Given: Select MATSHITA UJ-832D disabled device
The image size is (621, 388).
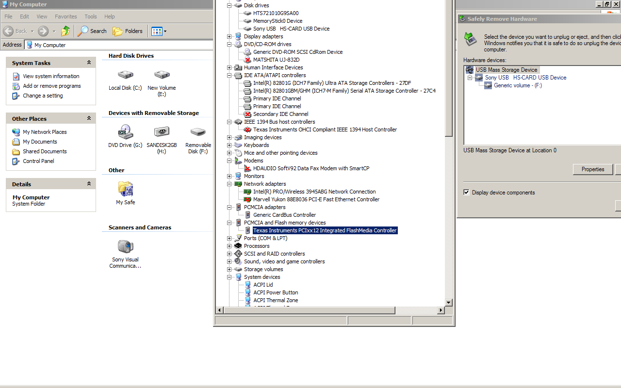Looking at the screenshot, I should point(276,60).
